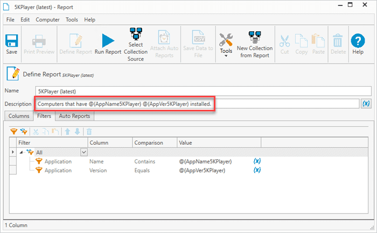Image resolution: width=377 pixels, height=233 pixels.
Task: Click cut icon in filter toolbar
Action: click(x=36, y=132)
